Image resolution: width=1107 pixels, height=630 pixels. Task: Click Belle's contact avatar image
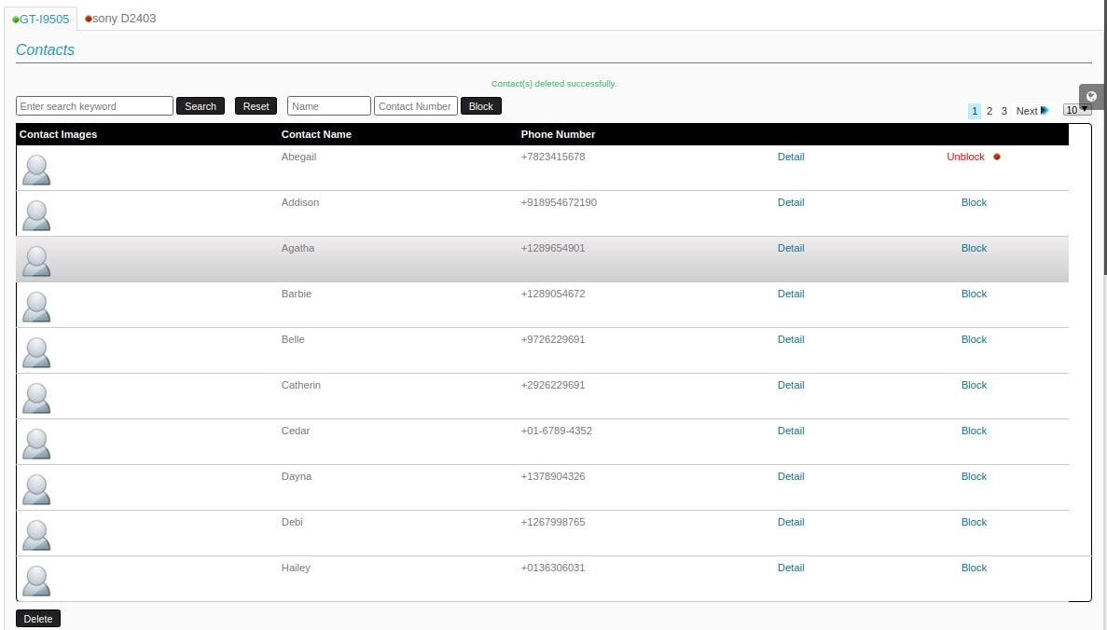pyautogui.click(x=36, y=352)
